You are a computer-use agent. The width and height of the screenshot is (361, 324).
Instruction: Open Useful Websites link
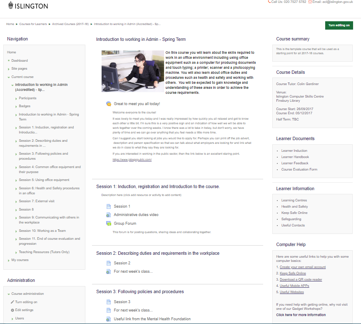click(x=292, y=292)
